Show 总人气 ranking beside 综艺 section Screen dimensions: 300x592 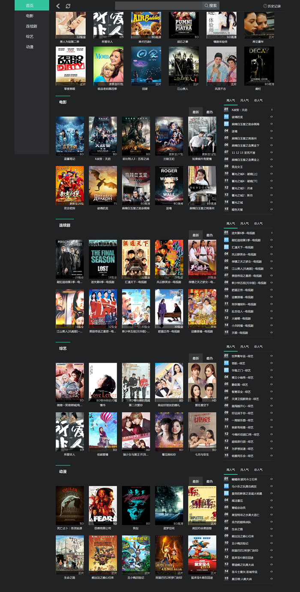coord(258,347)
